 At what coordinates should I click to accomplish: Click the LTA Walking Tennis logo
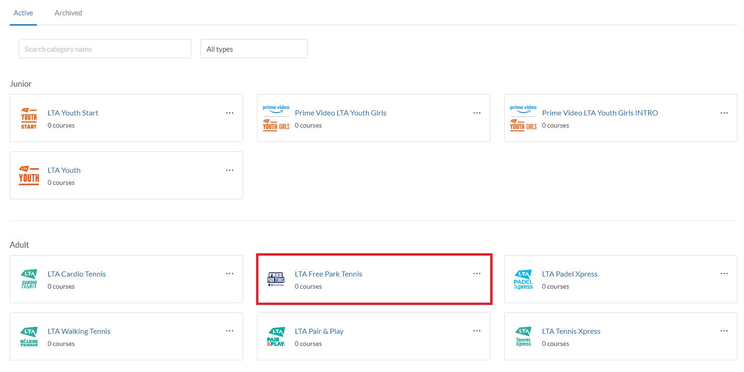pyautogui.click(x=29, y=337)
